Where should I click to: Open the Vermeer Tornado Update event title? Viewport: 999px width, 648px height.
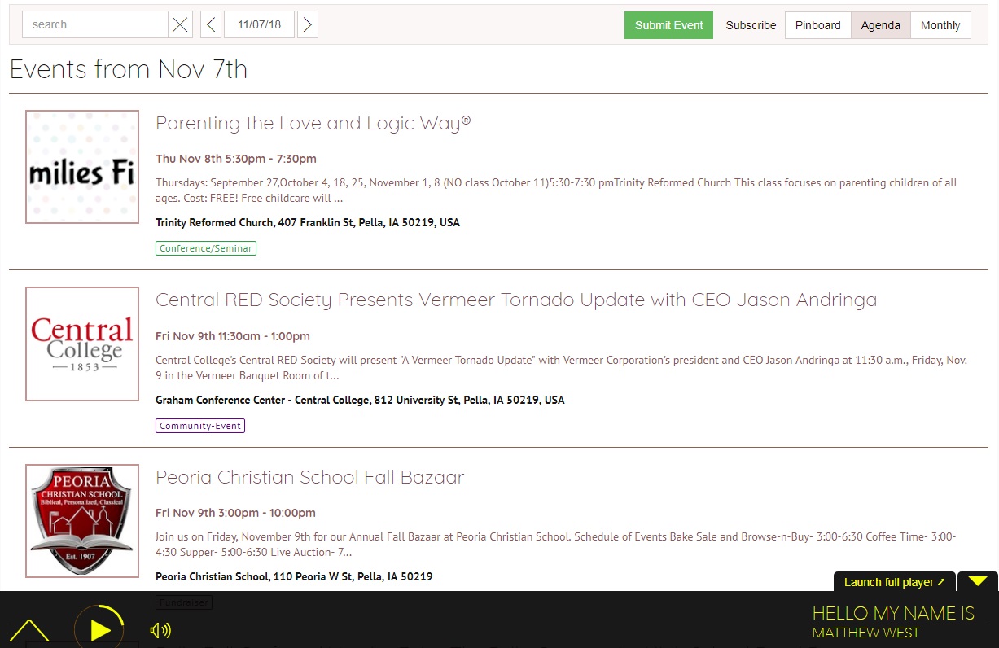(x=516, y=300)
